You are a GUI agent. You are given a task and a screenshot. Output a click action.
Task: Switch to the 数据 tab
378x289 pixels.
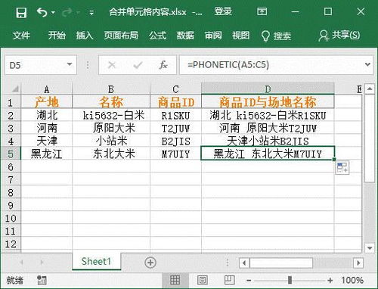(x=185, y=36)
